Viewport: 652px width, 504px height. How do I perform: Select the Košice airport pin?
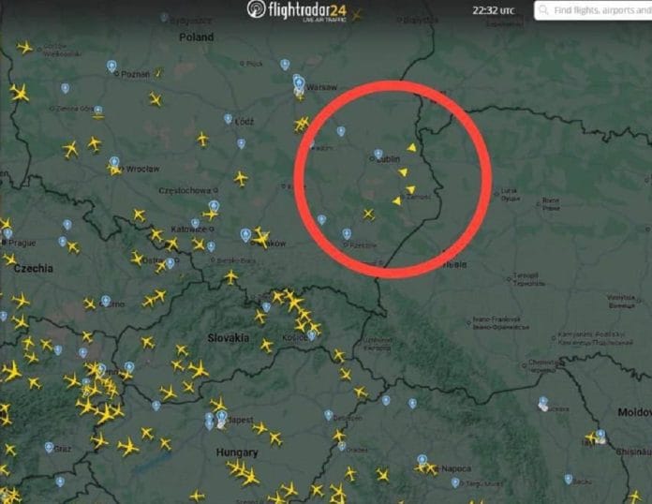pyautogui.click(x=311, y=335)
